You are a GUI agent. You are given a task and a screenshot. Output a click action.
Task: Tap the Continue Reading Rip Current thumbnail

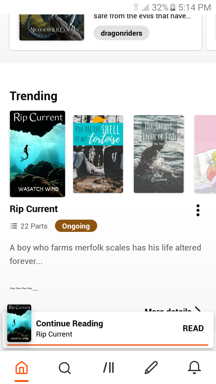(x=19, y=323)
